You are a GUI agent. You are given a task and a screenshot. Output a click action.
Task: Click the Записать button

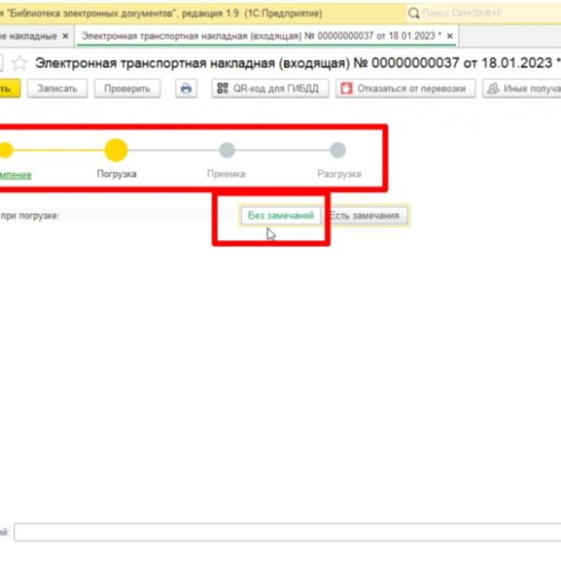[57, 89]
